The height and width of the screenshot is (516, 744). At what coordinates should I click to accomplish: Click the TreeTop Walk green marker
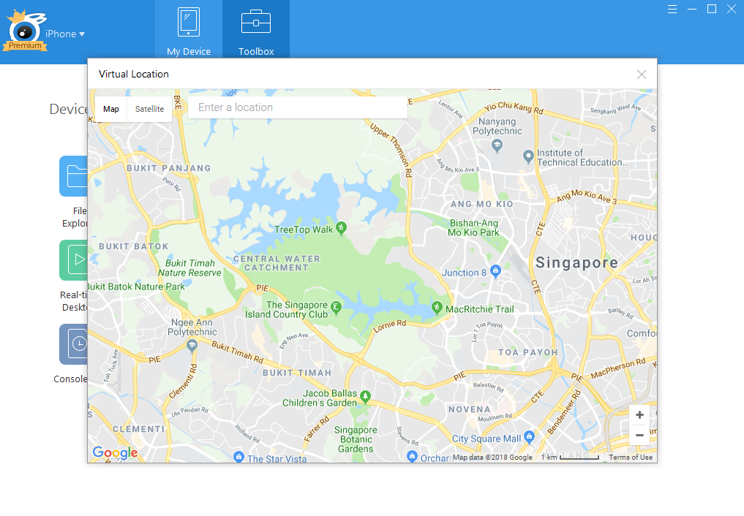point(342,228)
